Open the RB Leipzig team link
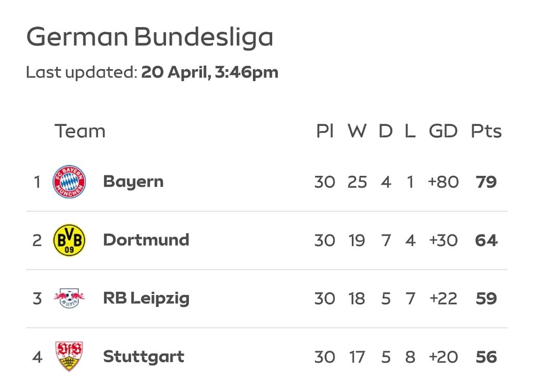The height and width of the screenshot is (385, 533). 146,299
